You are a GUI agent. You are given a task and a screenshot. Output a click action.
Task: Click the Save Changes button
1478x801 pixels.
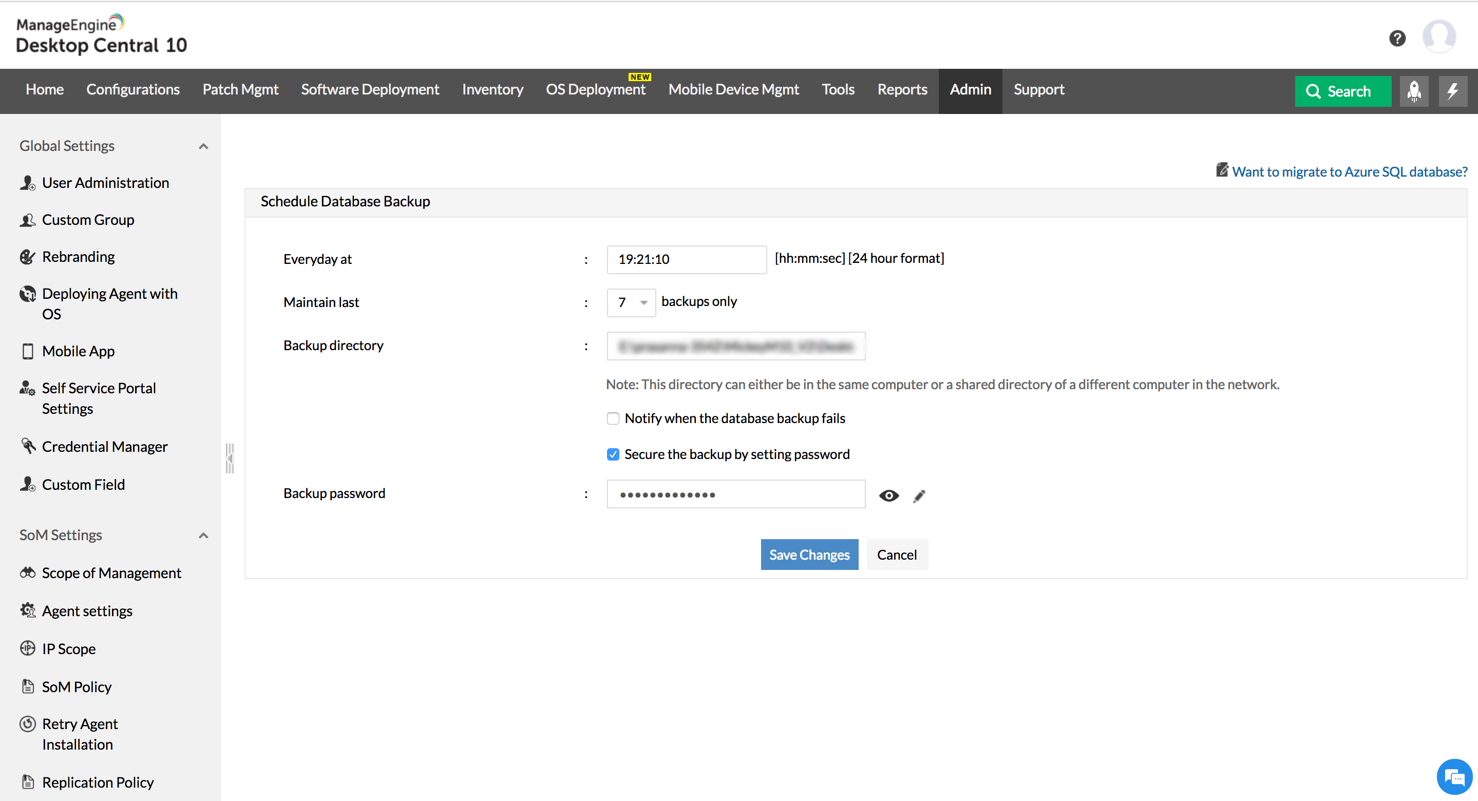pyautogui.click(x=809, y=554)
